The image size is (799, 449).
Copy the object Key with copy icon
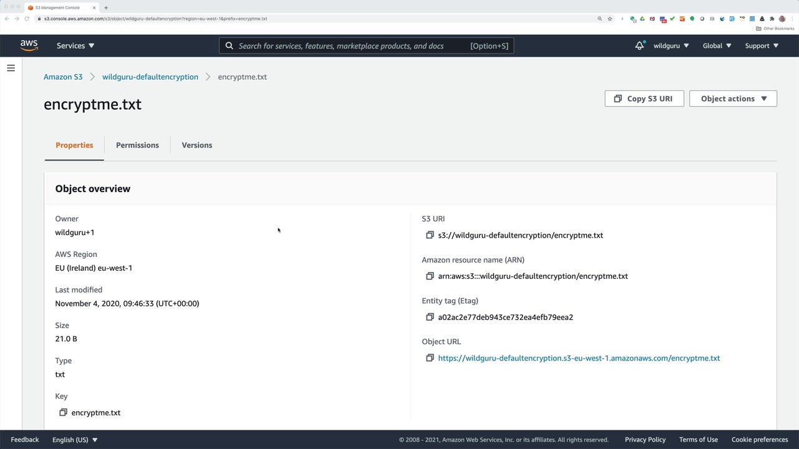[x=63, y=412]
